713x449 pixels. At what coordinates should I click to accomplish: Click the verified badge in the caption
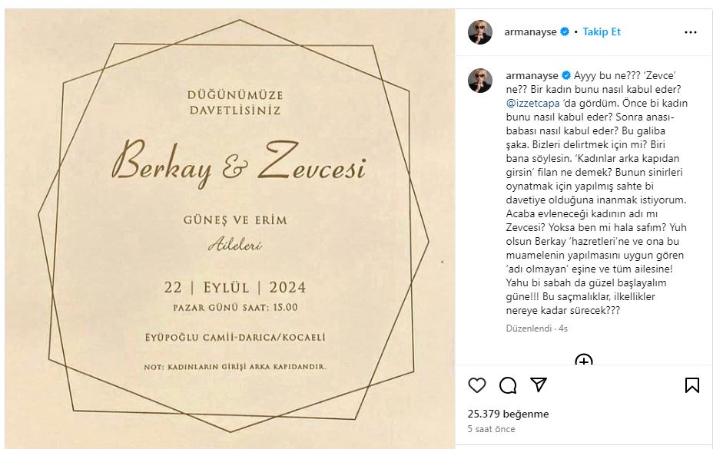pos(566,75)
